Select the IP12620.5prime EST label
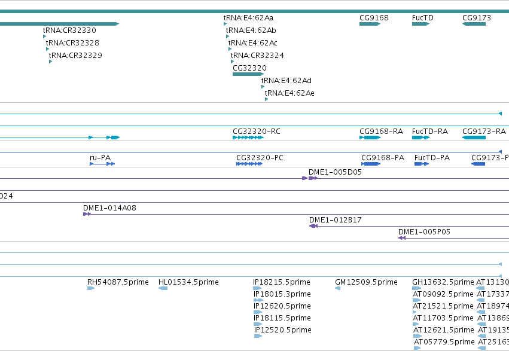Screen dimensions: 509x351 282,306
